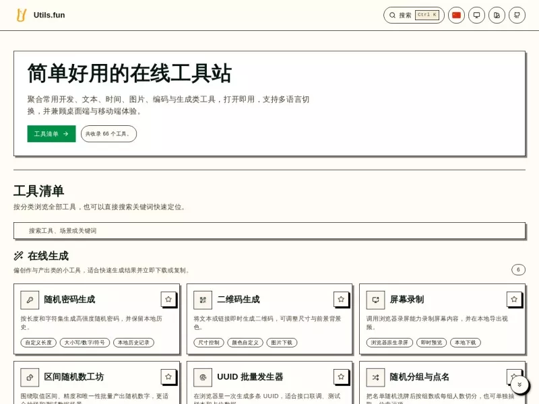Favorite the 随机密码生成 tool star

click(x=168, y=299)
